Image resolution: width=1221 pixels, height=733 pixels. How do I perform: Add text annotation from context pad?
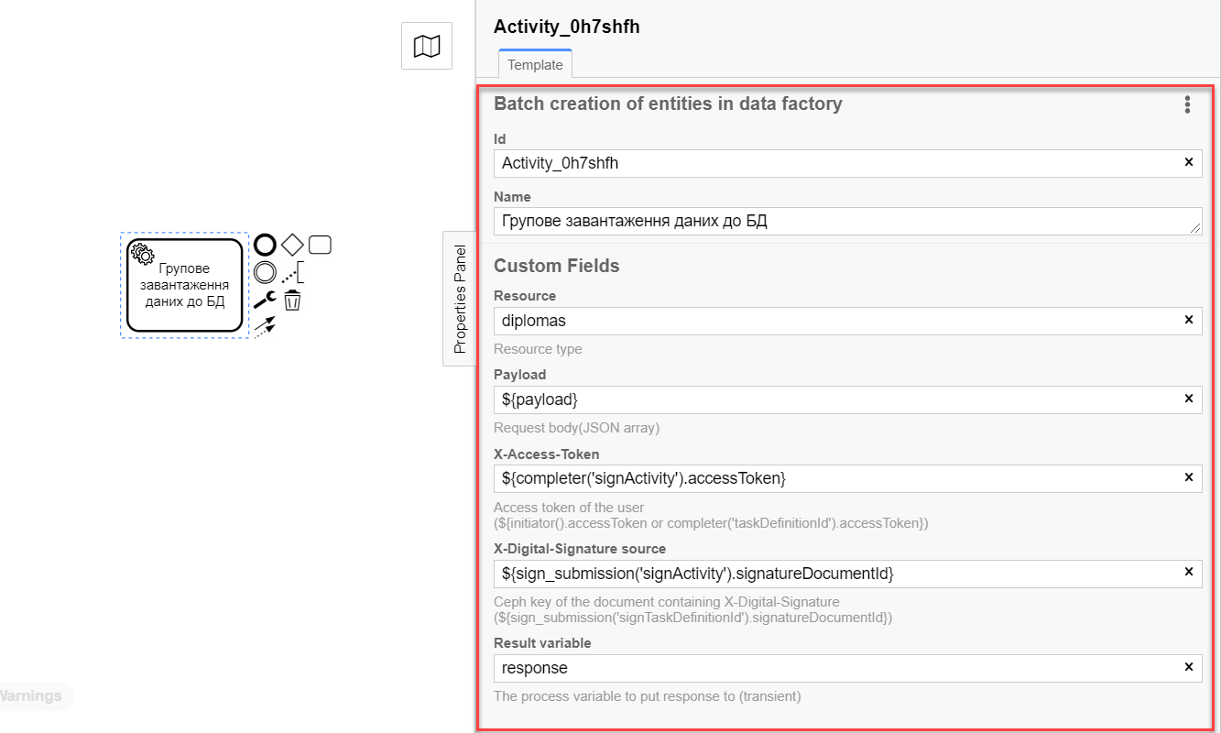[x=292, y=272]
